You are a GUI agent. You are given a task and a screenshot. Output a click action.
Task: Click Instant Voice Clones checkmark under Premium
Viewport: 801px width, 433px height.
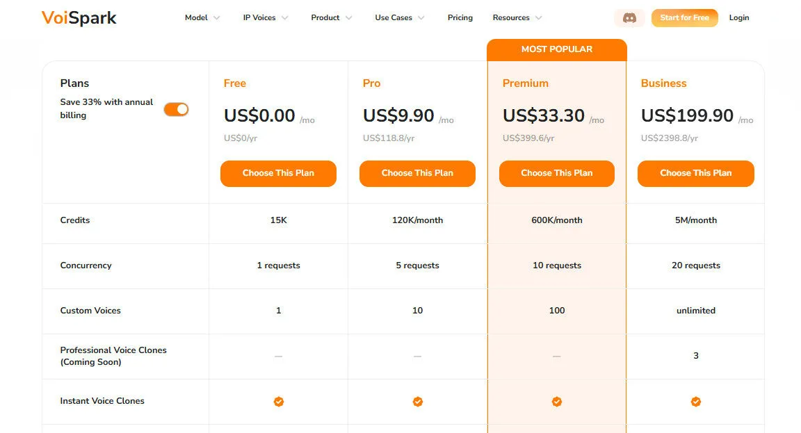[x=557, y=402]
